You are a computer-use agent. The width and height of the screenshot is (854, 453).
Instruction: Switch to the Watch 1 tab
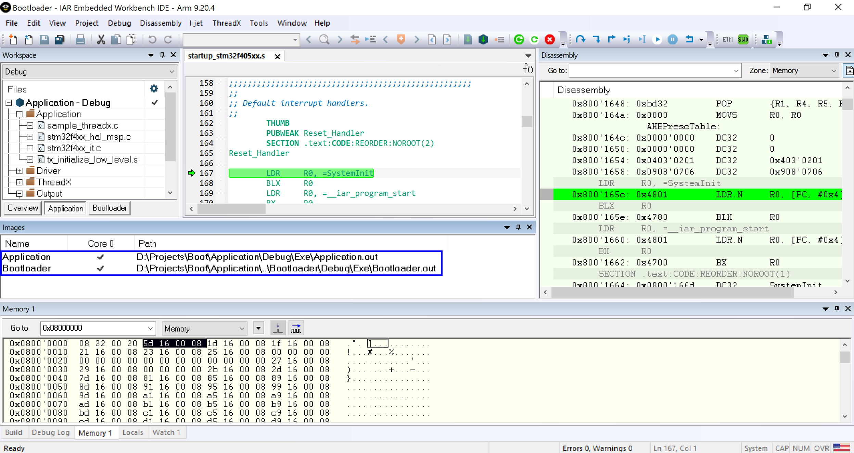(x=166, y=432)
